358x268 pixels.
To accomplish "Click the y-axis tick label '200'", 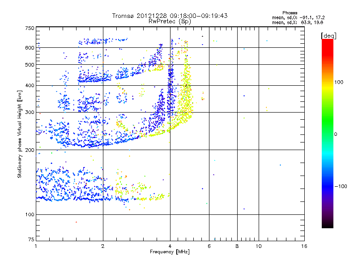I will [30, 150].
